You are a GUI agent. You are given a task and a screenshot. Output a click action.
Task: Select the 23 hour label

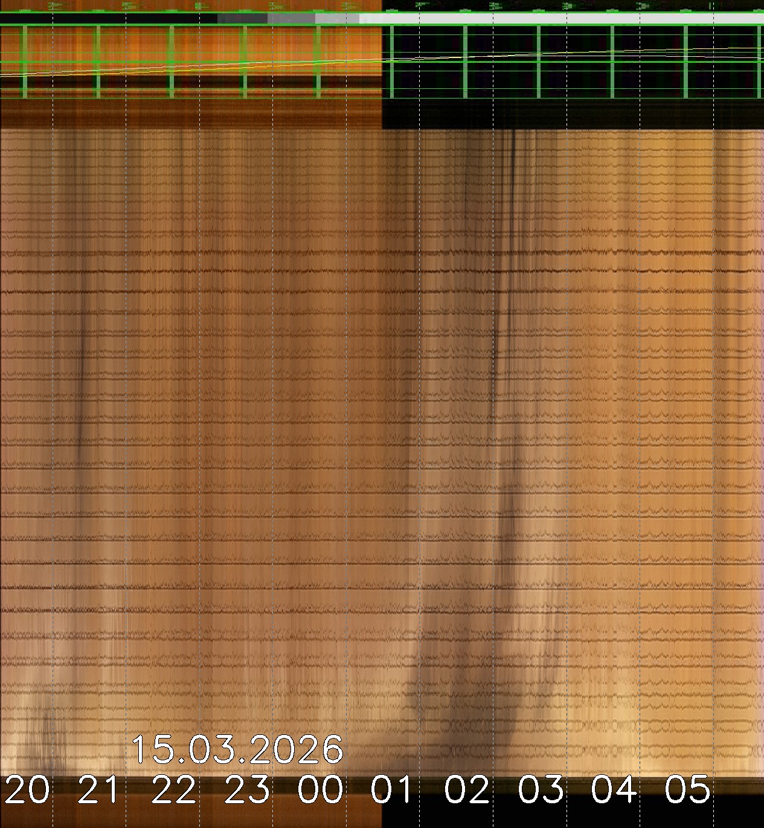point(247,789)
